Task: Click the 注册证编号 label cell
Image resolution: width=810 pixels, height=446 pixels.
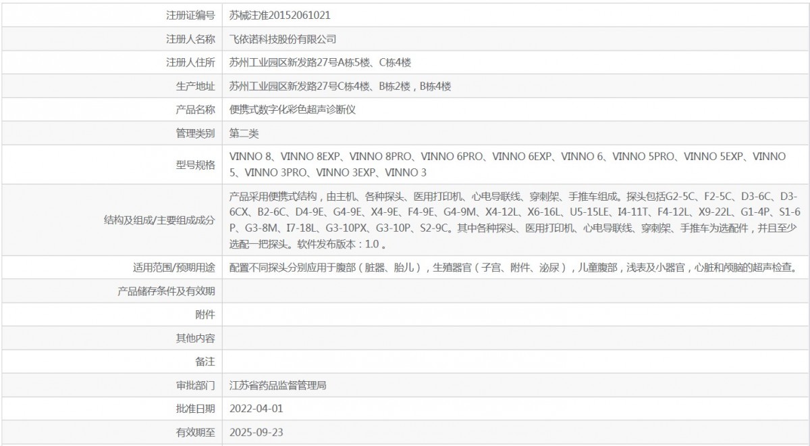Action: click(x=111, y=14)
